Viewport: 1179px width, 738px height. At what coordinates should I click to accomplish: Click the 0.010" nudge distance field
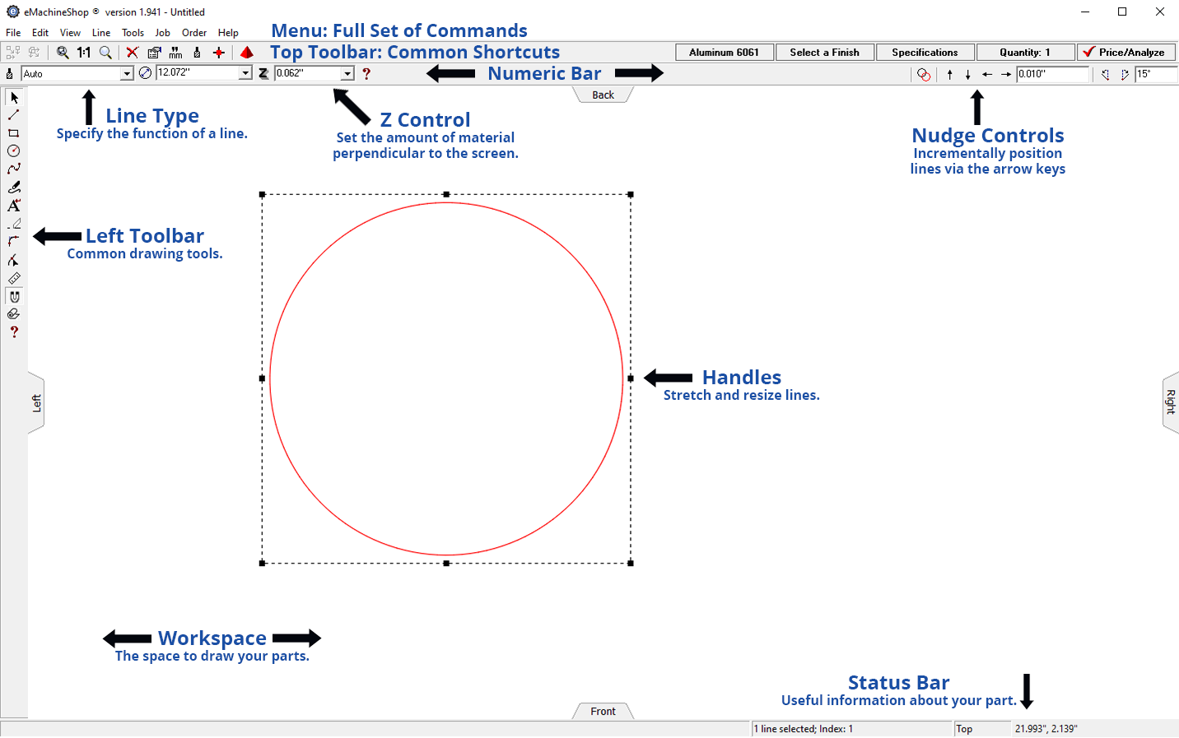point(1052,74)
